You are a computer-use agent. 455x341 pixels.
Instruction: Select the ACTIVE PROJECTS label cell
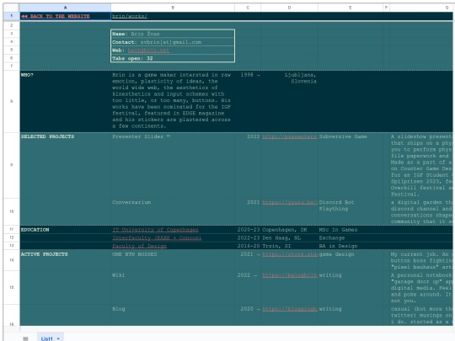(65, 260)
